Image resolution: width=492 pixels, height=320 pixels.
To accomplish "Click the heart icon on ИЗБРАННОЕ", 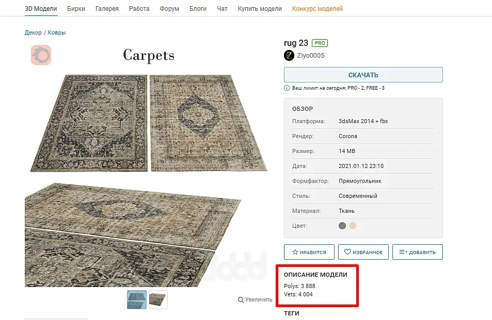I will click(348, 252).
